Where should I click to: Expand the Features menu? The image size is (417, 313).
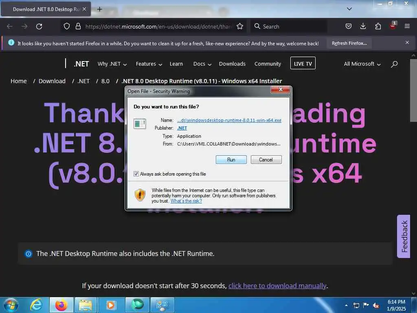[x=149, y=64]
